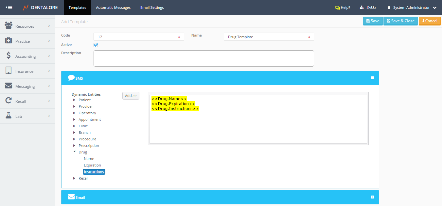Open Resources section via people icon
The width and height of the screenshot is (442, 206).
tap(9, 26)
